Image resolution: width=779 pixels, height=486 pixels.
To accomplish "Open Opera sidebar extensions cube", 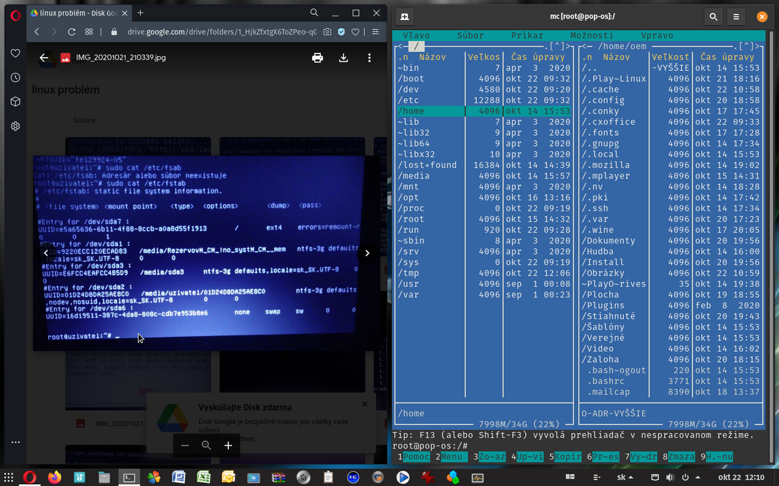I will 15,101.
